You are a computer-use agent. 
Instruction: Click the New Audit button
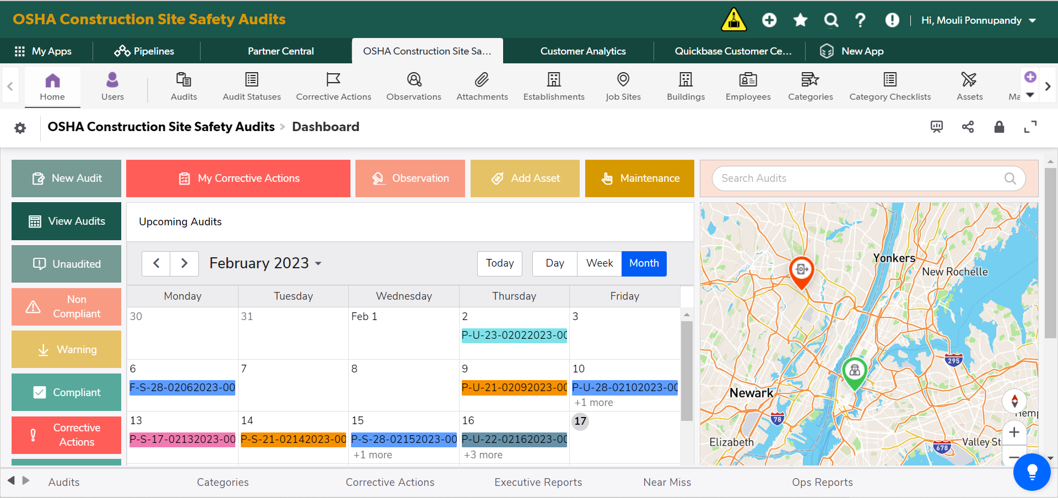click(66, 178)
